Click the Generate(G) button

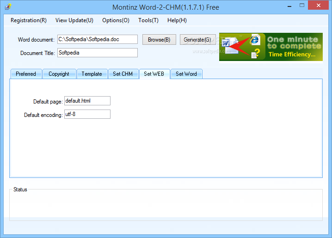(x=197, y=40)
